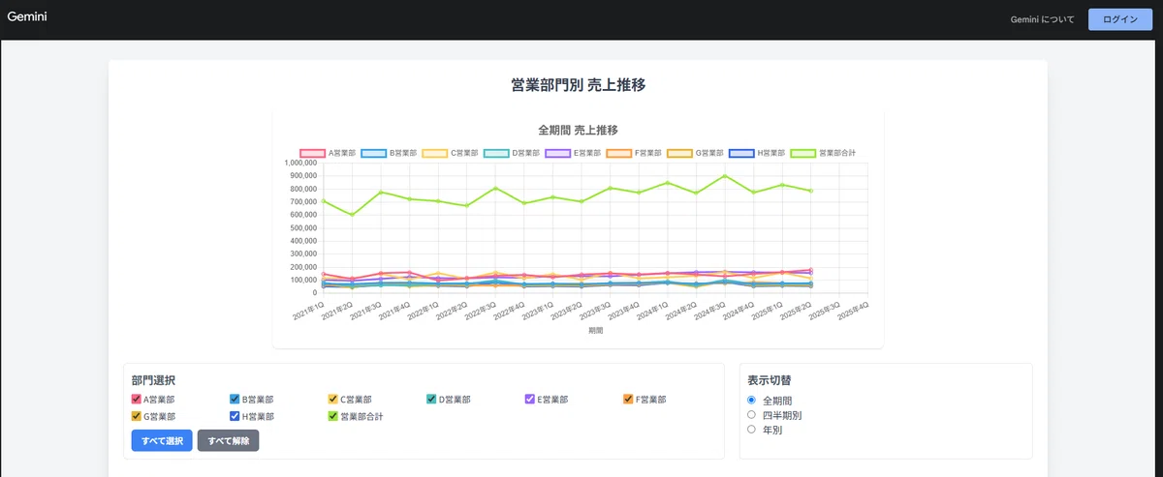Toggle G営業部 legend item in chart
The height and width of the screenshot is (477, 1163).
(694, 153)
